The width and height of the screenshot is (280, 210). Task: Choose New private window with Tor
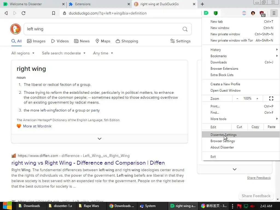click(x=241, y=40)
